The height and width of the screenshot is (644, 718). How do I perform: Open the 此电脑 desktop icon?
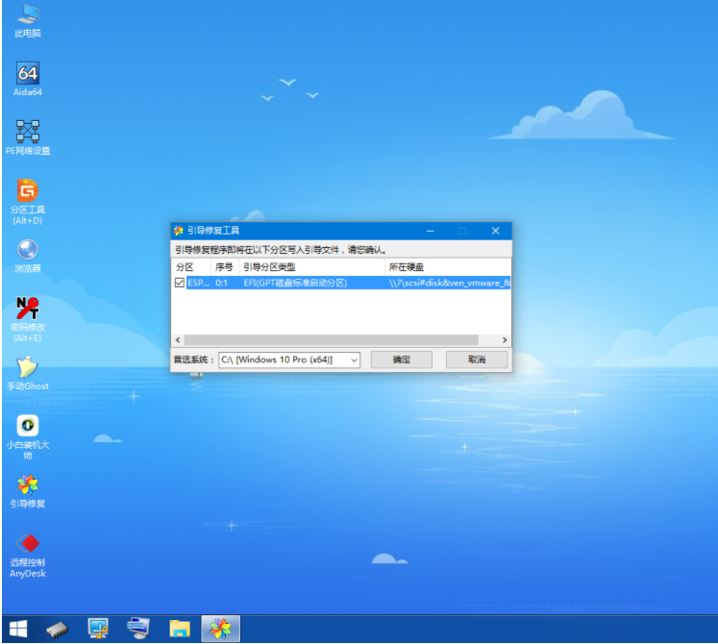(x=28, y=20)
